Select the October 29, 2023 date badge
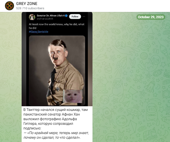This screenshot has width=170, height=142. [151, 17]
